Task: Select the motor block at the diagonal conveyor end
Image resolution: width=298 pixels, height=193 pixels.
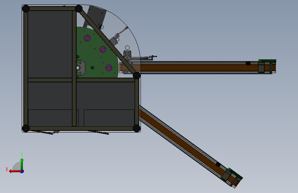Action: [227, 175]
